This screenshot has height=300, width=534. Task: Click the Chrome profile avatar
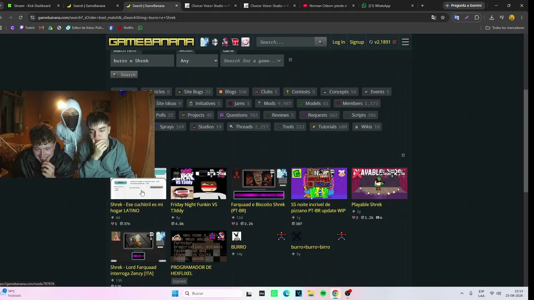pyautogui.click(x=511, y=17)
